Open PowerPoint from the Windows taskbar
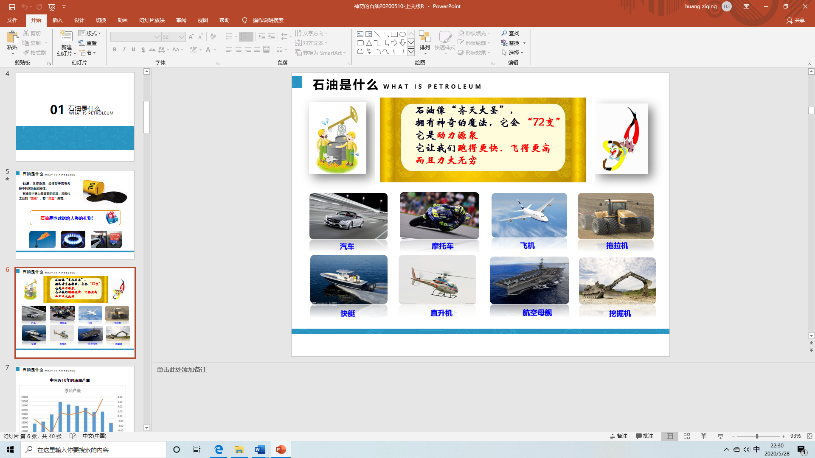This screenshot has width=815, height=458. pyautogui.click(x=281, y=450)
